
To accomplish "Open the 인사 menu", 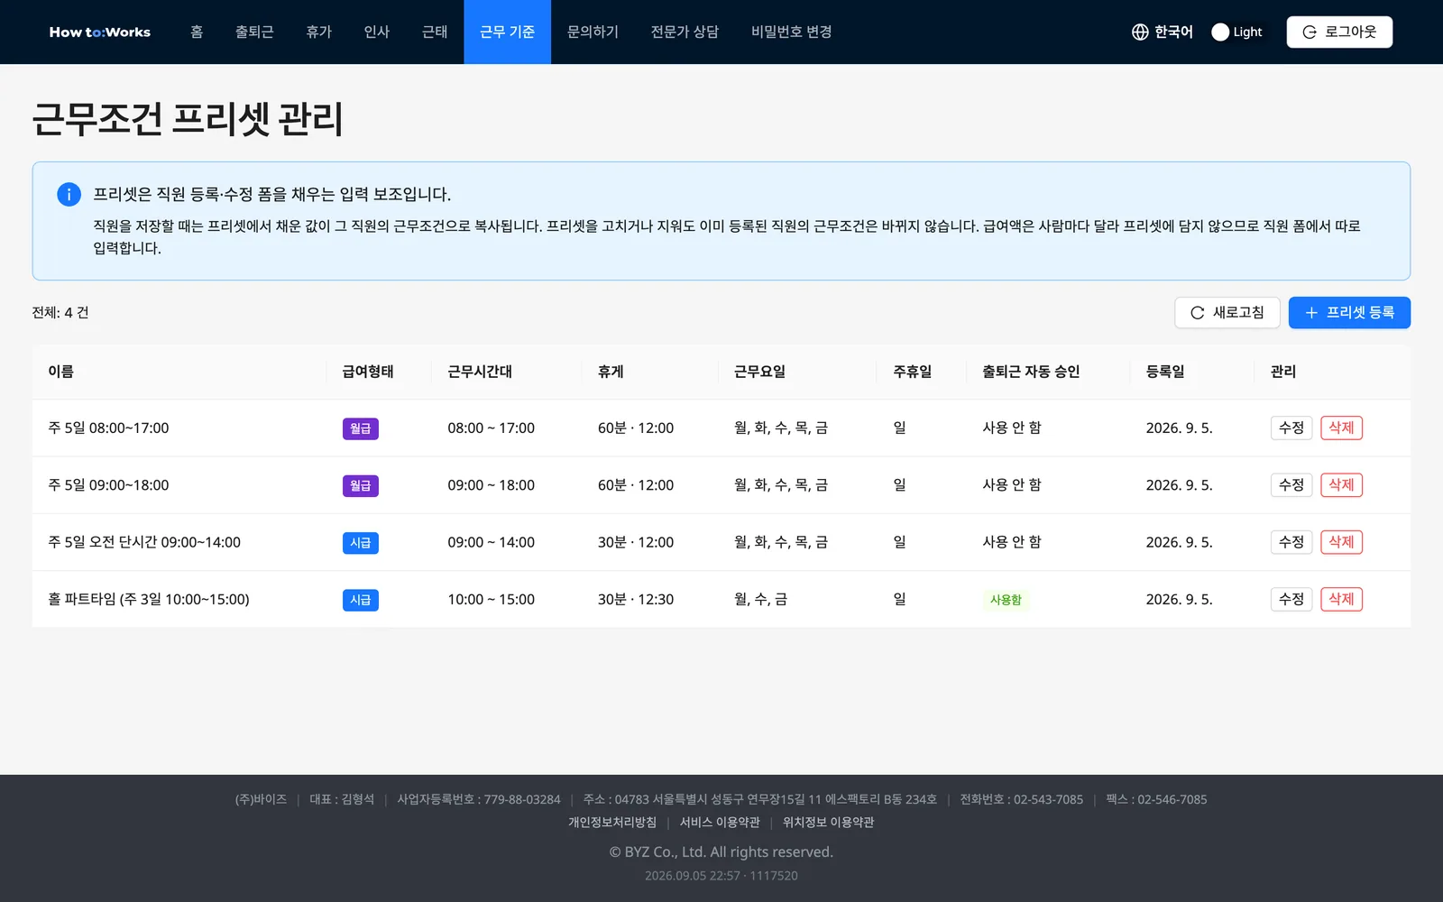I will click(376, 32).
